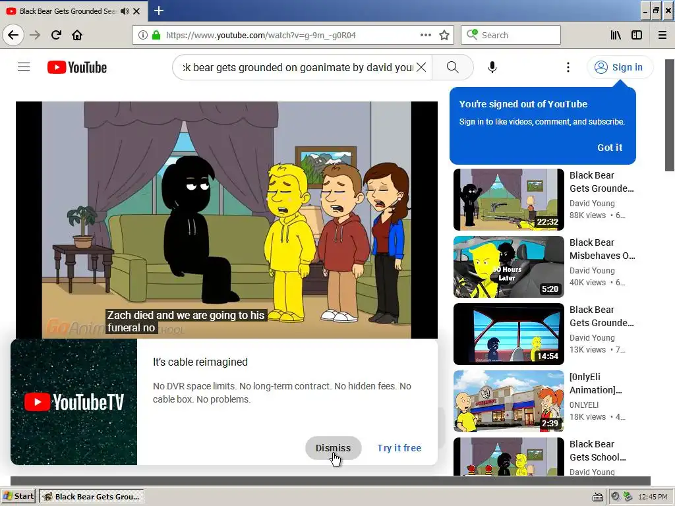Open YouTube settings three-dot menu
This screenshot has width=675, height=506.
pyautogui.click(x=568, y=67)
